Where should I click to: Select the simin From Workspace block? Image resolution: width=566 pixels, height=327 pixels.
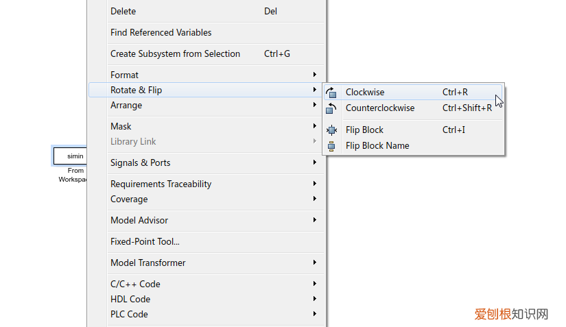point(70,156)
